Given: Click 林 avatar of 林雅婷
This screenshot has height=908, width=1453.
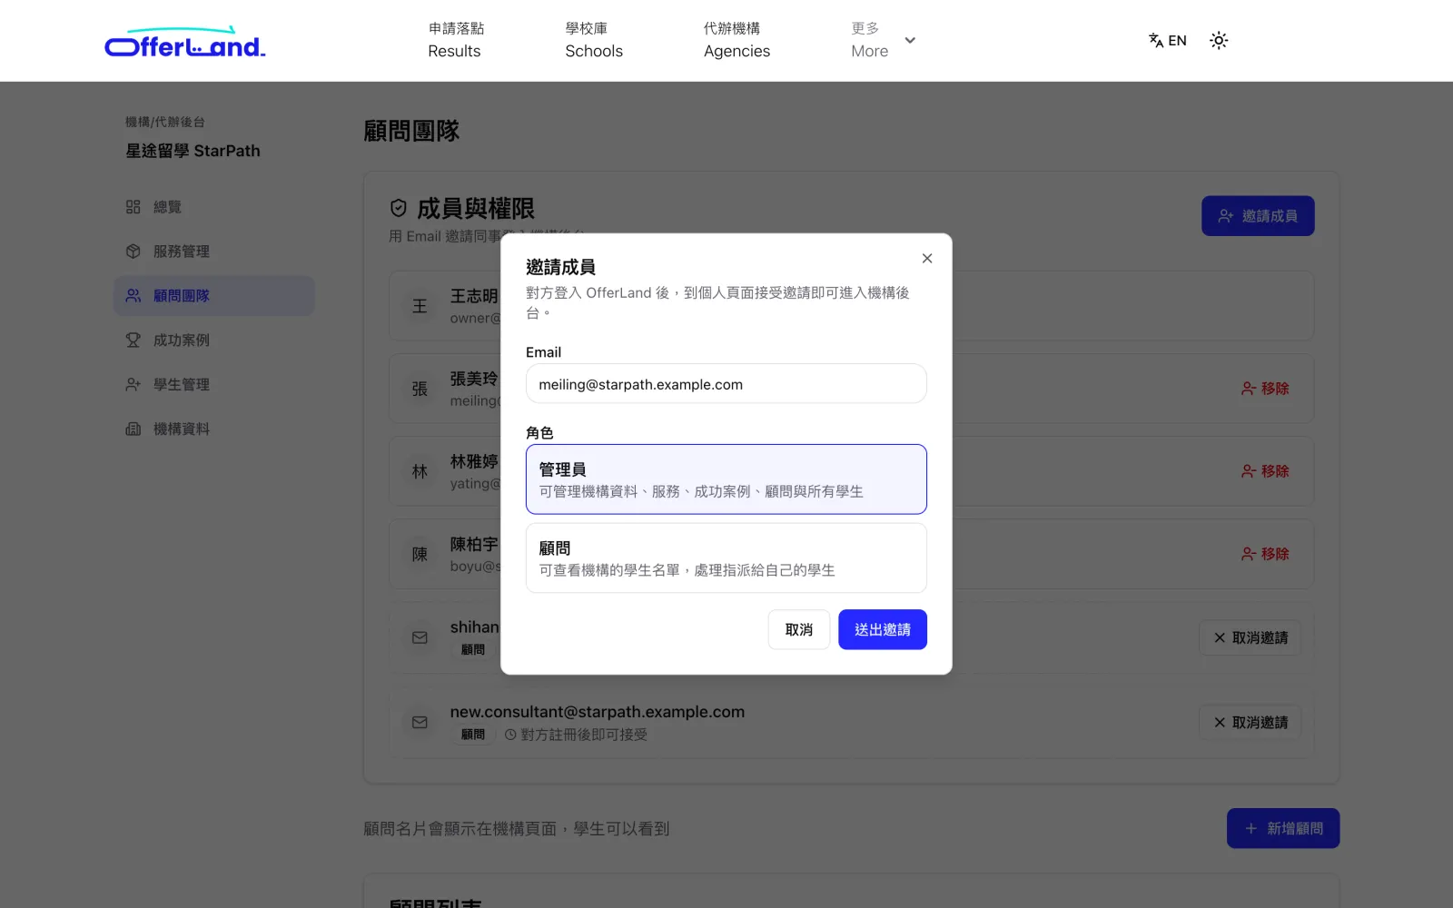Looking at the screenshot, I should coord(420,472).
